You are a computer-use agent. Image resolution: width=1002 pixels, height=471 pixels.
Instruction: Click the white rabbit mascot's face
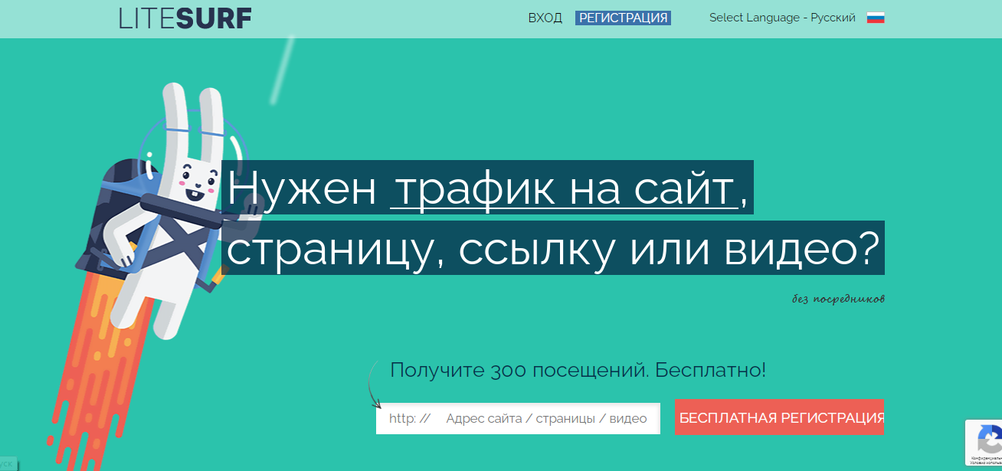coord(196,182)
